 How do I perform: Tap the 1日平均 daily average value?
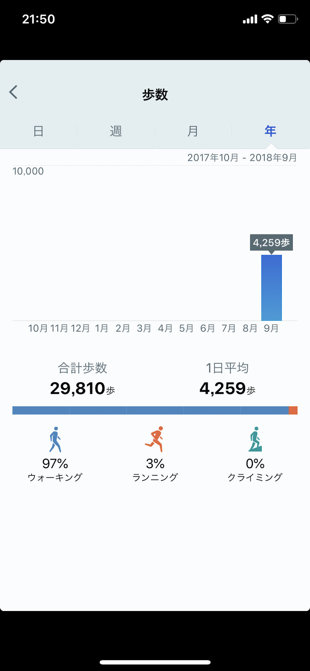click(223, 388)
